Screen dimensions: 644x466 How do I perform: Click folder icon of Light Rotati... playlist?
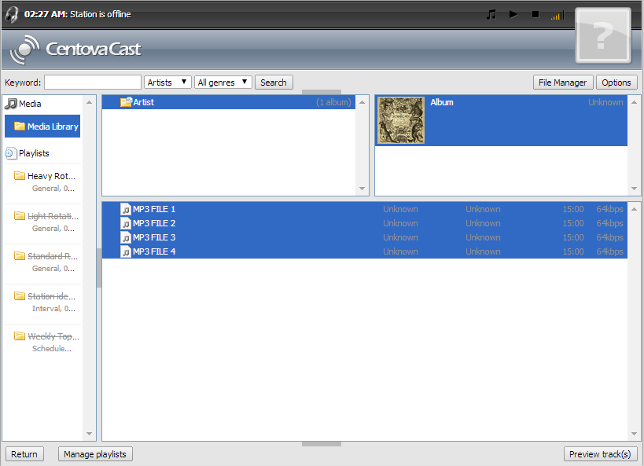tap(20, 216)
